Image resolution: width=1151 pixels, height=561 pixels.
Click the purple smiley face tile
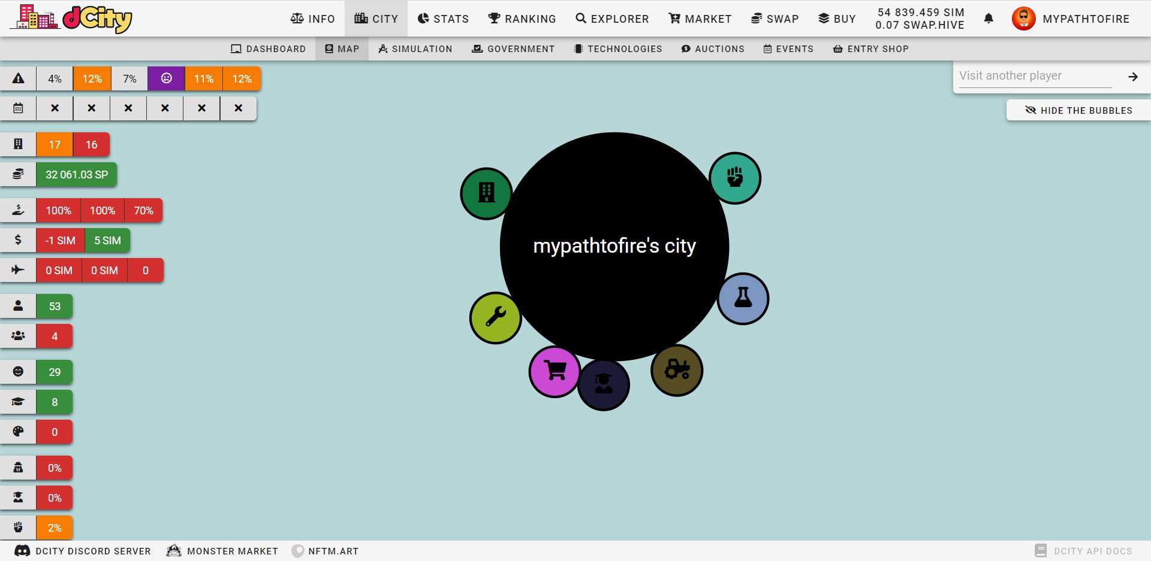click(166, 78)
